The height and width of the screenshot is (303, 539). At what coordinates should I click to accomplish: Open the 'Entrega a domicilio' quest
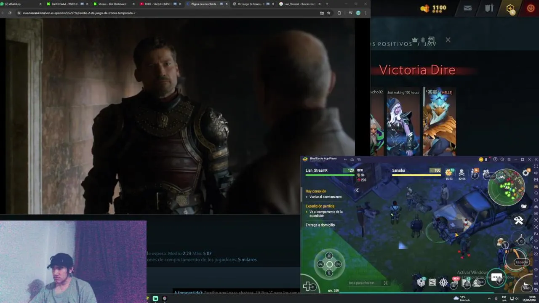pos(320,225)
